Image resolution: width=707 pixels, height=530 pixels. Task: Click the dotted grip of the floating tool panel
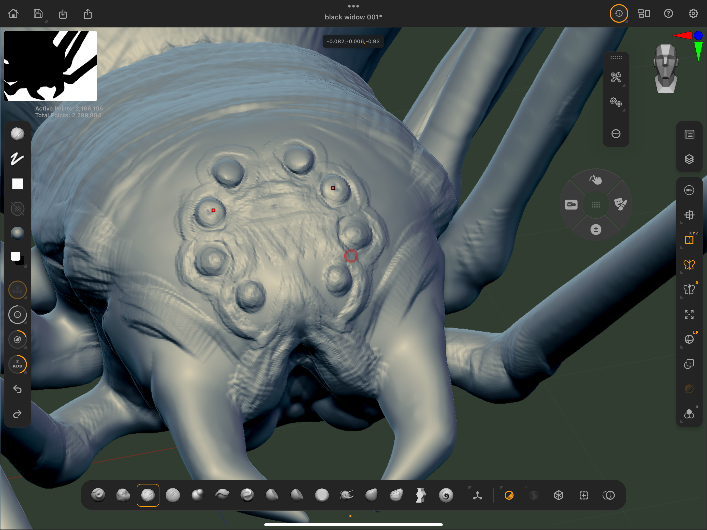(616, 57)
